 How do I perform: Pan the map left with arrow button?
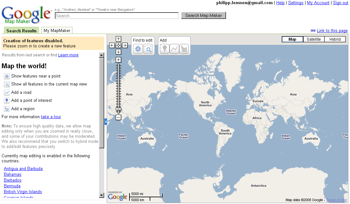[112, 45]
